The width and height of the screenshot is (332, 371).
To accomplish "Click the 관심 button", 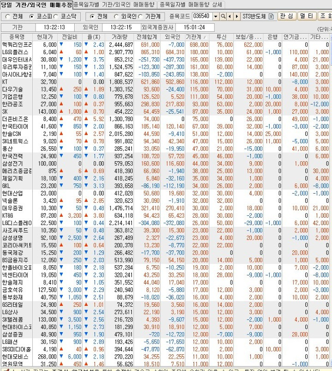I will (x=287, y=16).
